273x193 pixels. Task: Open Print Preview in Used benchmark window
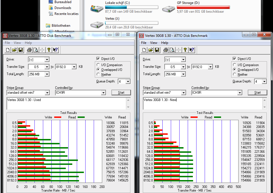36,50
